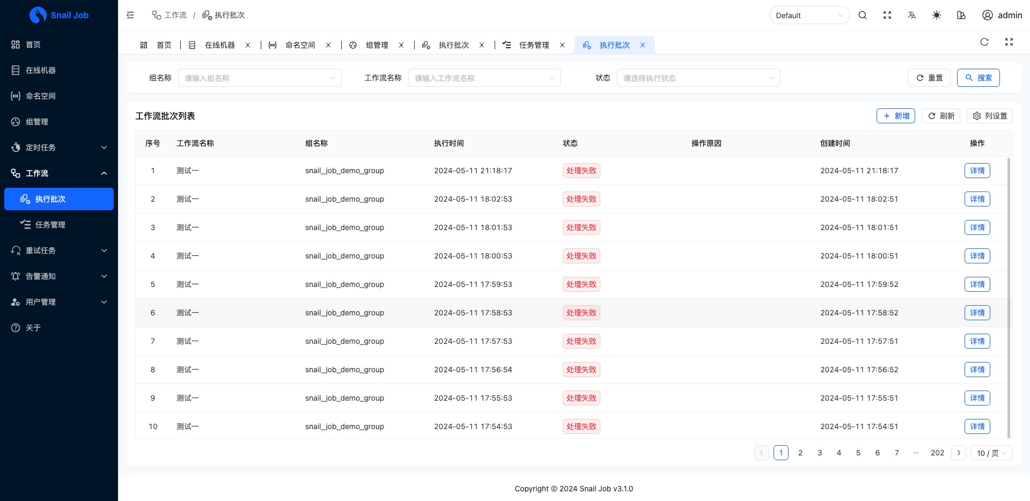Open 详情 for row 1
The height and width of the screenshot is (501, 1030).
tap(977, 171)
